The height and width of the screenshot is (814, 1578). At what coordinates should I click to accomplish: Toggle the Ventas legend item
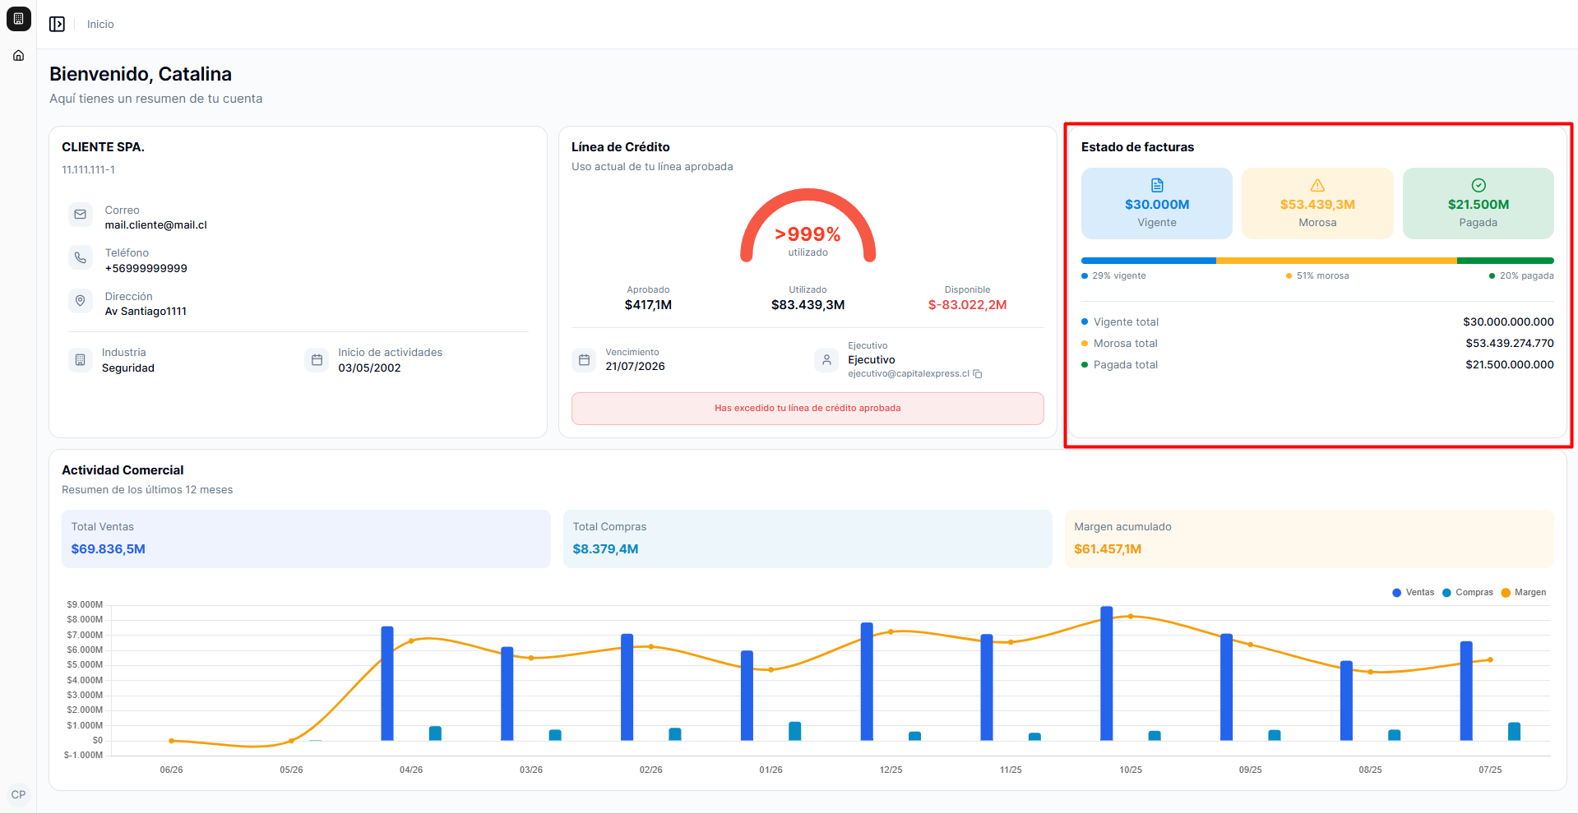[x=1414, y=593]
